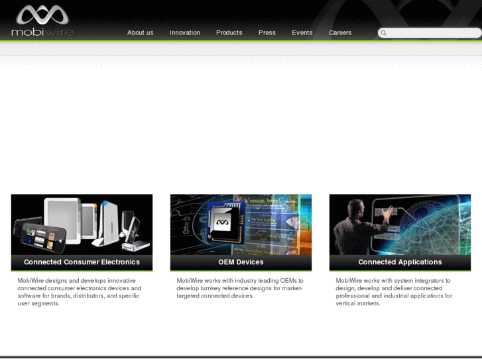
Task: Click the MobiWire logo
Action: coord(42,21)
